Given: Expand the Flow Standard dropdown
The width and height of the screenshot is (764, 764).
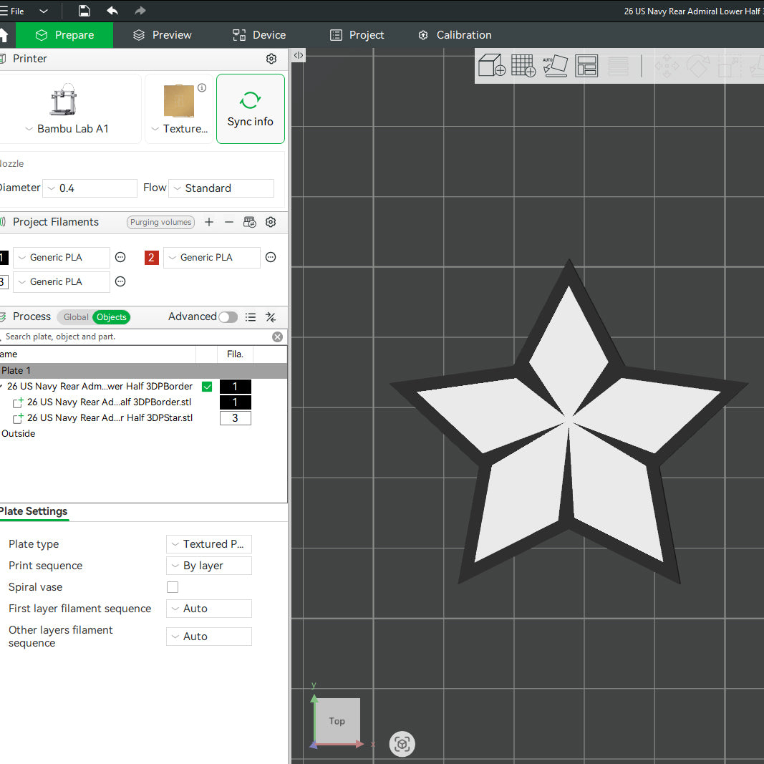Looking at the screenshot, I should pos(221,188).
